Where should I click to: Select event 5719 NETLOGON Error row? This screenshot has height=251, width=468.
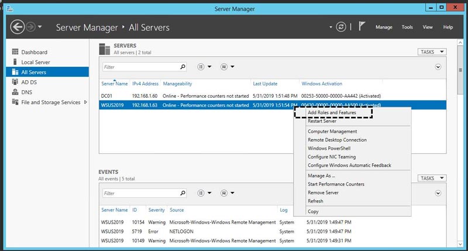(273, 232)
